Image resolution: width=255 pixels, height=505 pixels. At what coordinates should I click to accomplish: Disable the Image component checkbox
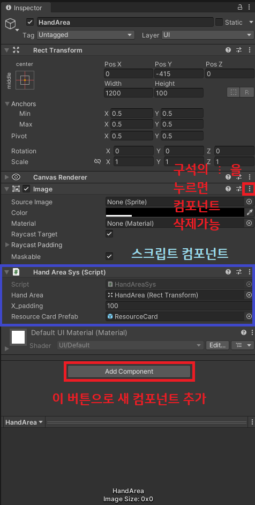click(x=26, y=189)
